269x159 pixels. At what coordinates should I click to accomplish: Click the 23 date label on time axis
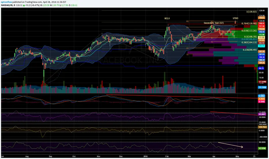pos(254,156)
